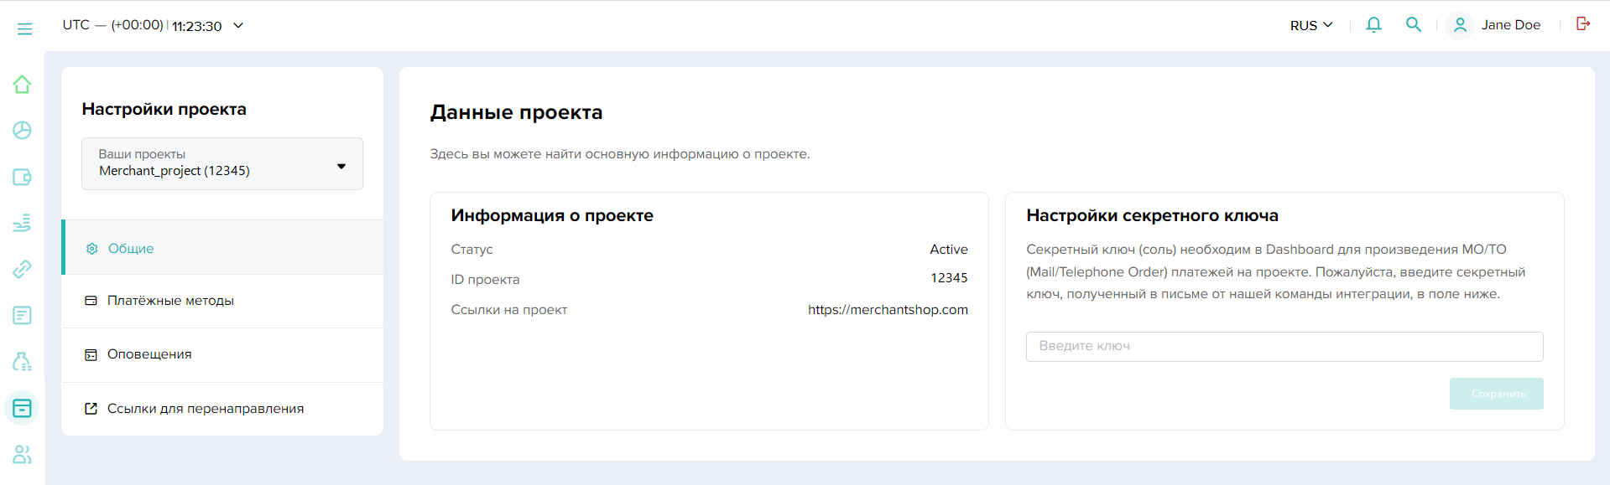
Task: Open the document report icon in sidebar
Action: pos(22,315)
